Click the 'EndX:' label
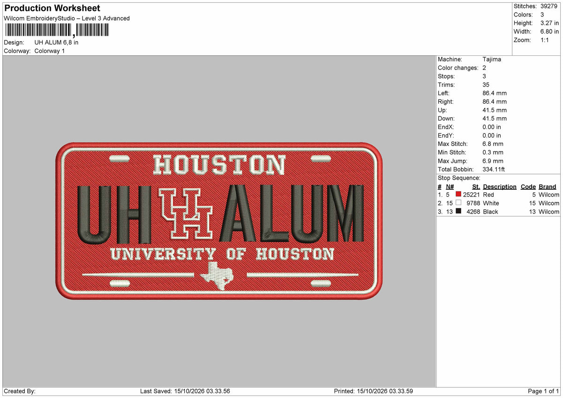 (446, 127)
